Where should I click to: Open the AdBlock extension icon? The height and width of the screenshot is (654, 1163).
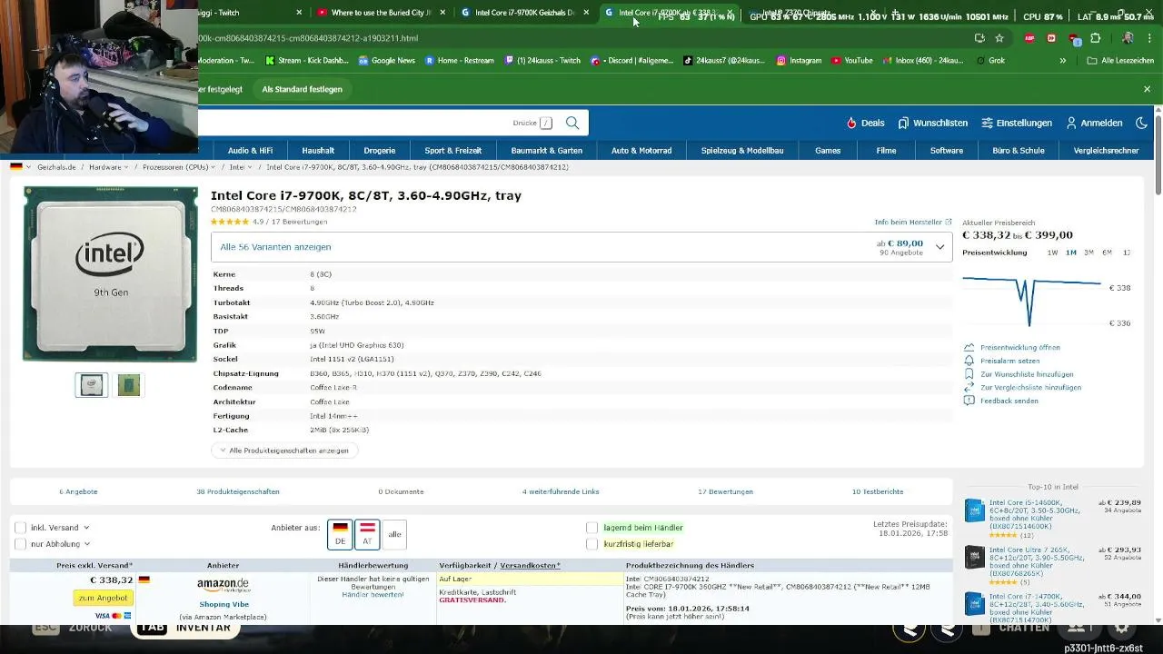coord(1029,38)
